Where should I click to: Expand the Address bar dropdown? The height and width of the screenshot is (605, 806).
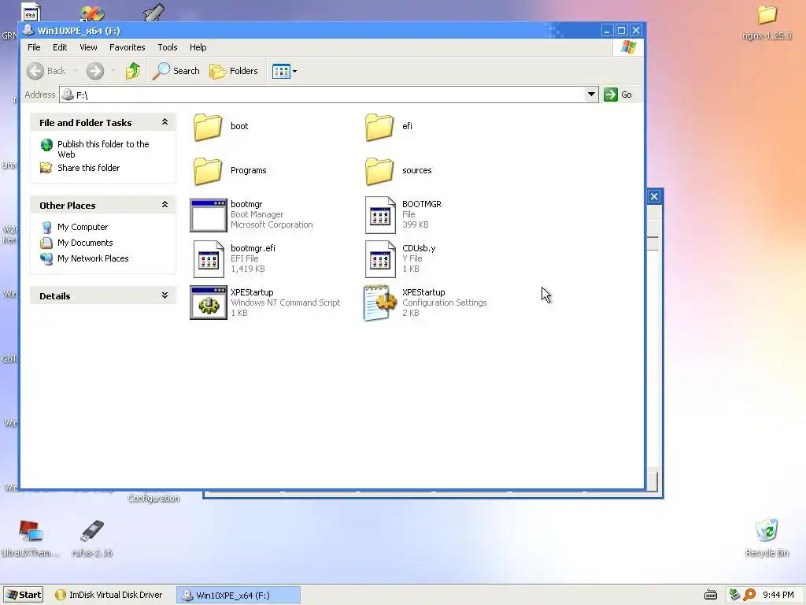click(591, 95)
